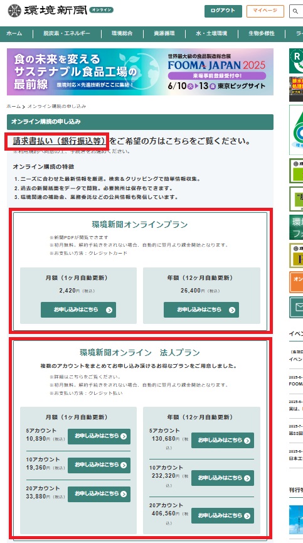Apply for monthly 5アカウント 10,890円 plan
Screen dimensions: 303x543
coord(99,436)
